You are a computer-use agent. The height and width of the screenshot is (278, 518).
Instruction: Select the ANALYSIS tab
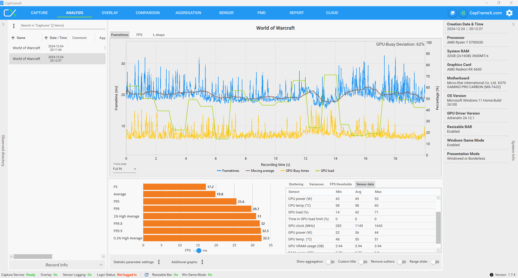(74, 13)
